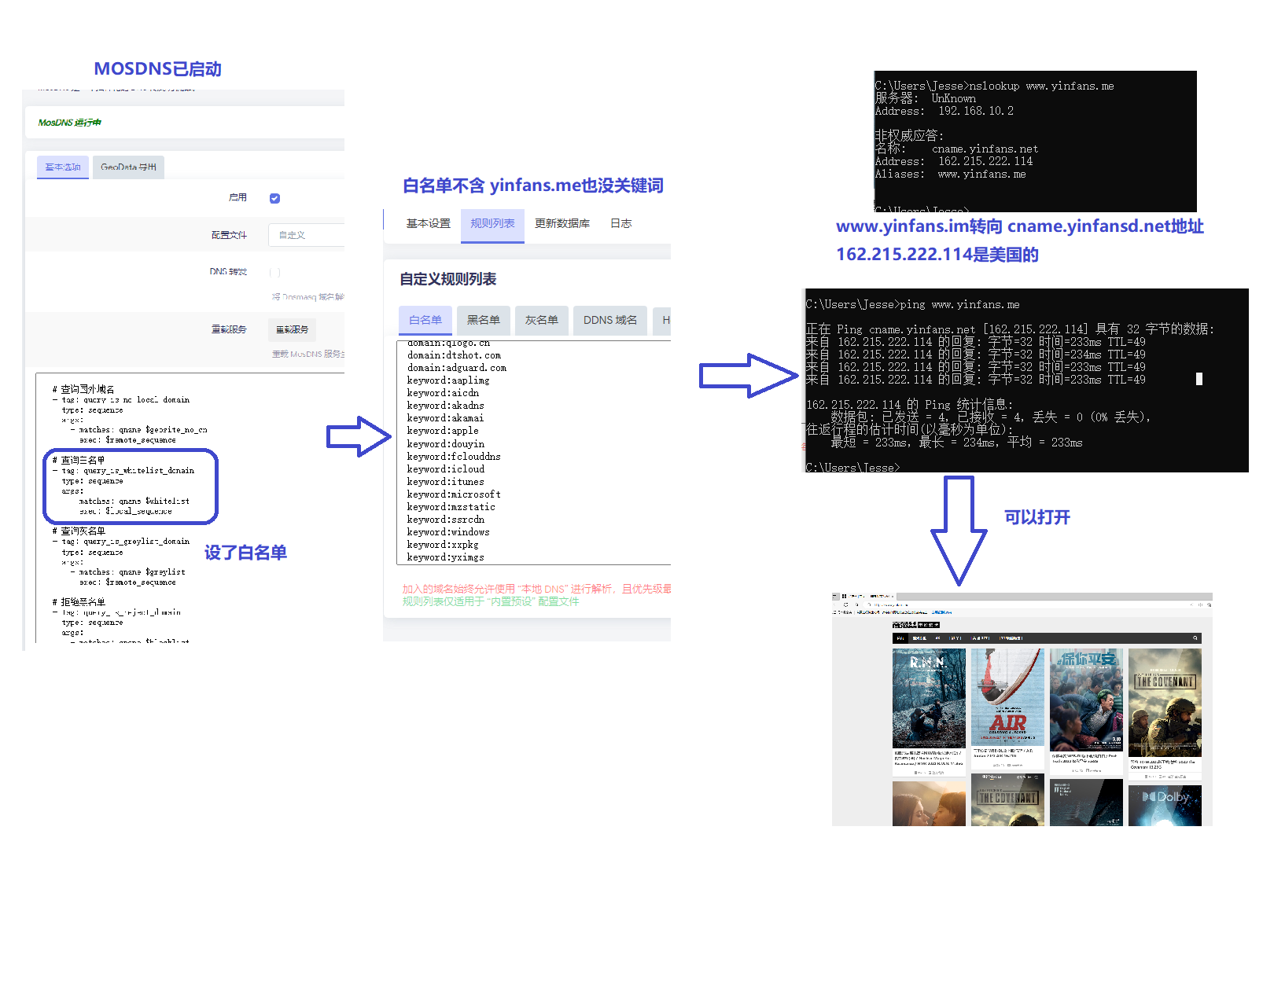1274x981 pixels.
Task: Switch to the GeoData 导出 tab
Action: (x=128, y=167)
